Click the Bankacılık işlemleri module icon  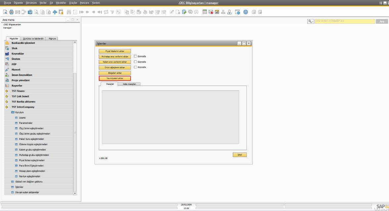tap(7, 43)
